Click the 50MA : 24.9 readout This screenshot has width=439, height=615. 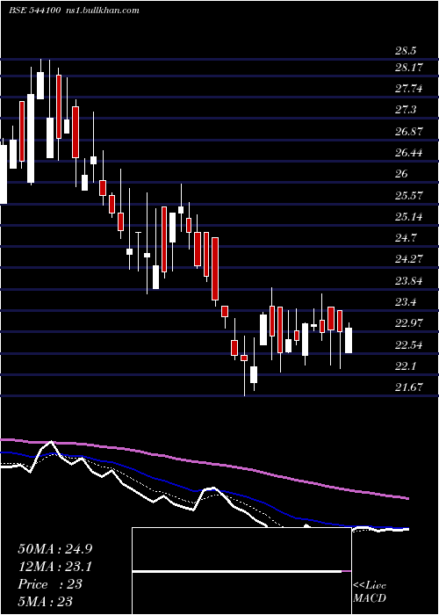point(55,549)
